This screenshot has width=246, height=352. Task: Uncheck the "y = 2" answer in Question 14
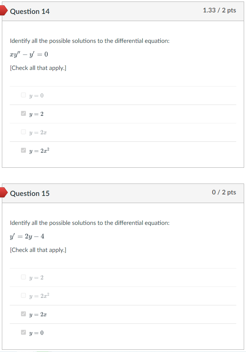coord(23,113)
